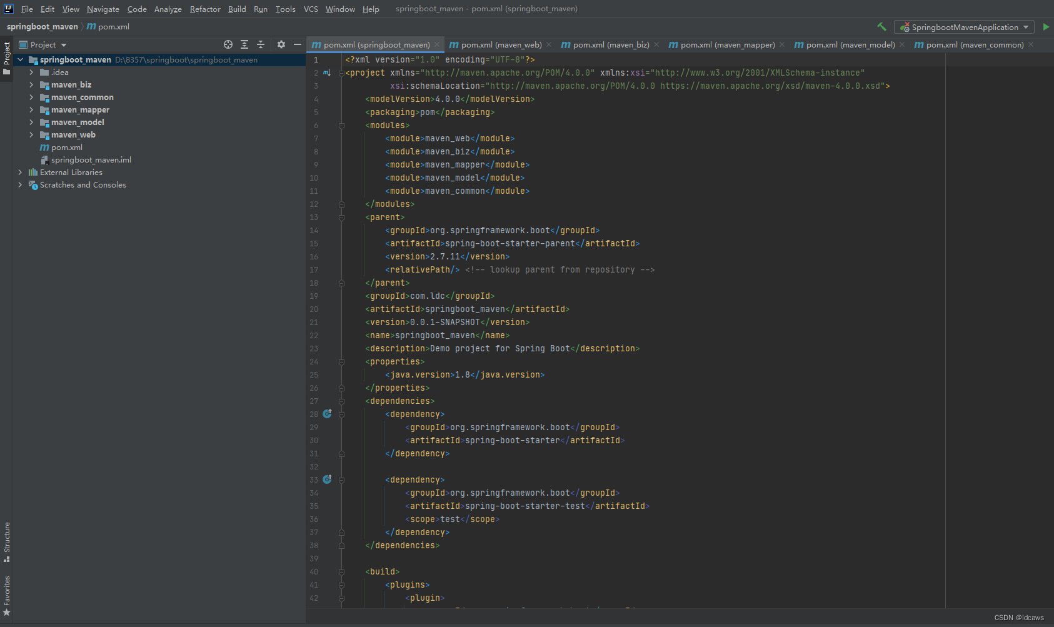Toggle the Favorites side tool window tab
This screenshot has width=1054, height=627.
(7, 596)
